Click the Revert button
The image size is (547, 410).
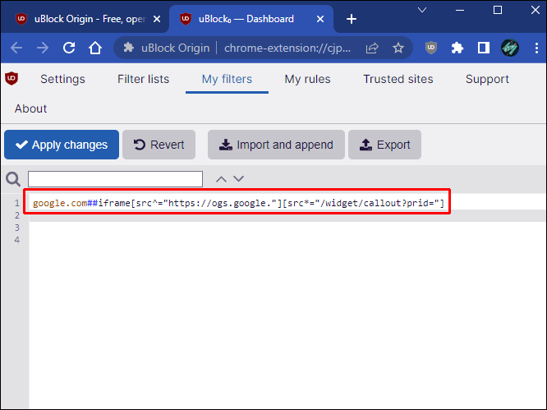[x=159, y=145]
